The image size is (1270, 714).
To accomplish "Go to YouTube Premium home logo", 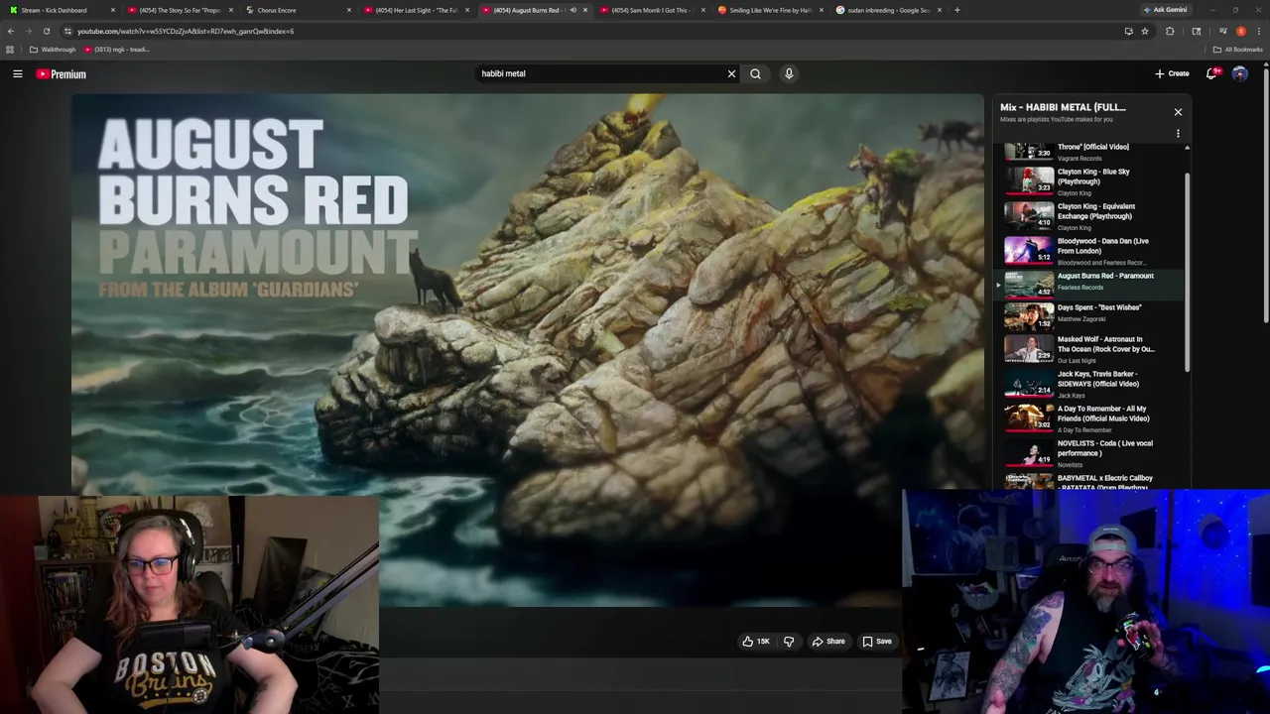I will (62, 73).
